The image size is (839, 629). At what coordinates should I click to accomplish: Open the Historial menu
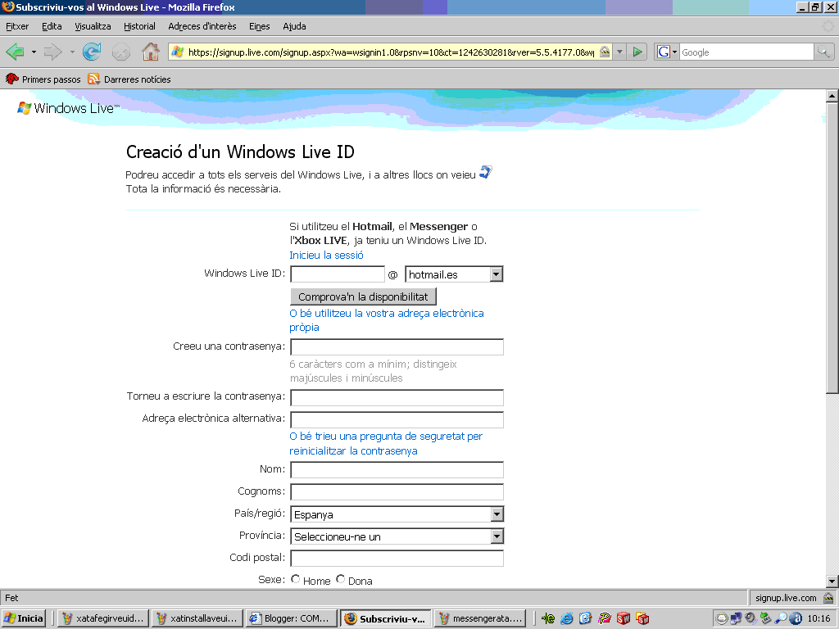click(139, 26)
